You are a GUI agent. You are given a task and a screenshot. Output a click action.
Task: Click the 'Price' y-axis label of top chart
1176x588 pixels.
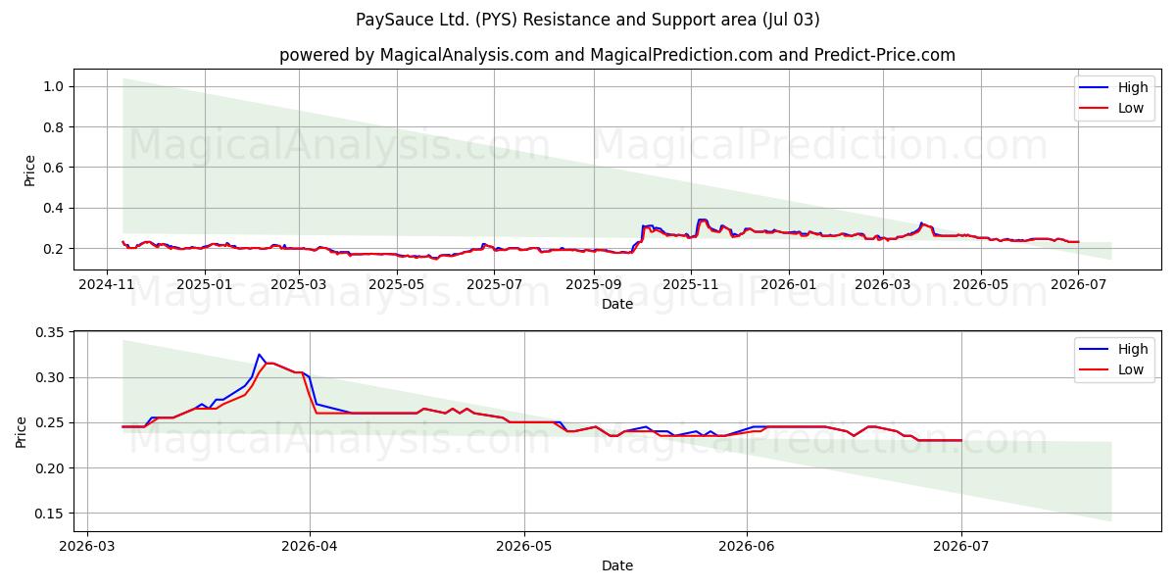[30, 170]
